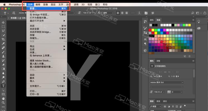208x111 pixels.
Task: Switch to the 通道 tab
Action: coord(158,101)
